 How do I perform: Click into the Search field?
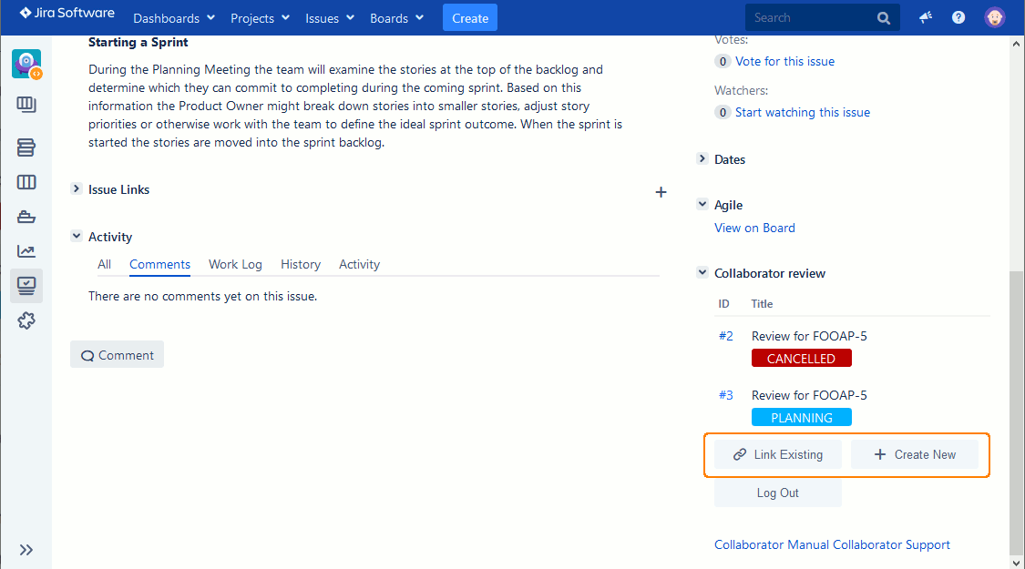click(809, 17)
